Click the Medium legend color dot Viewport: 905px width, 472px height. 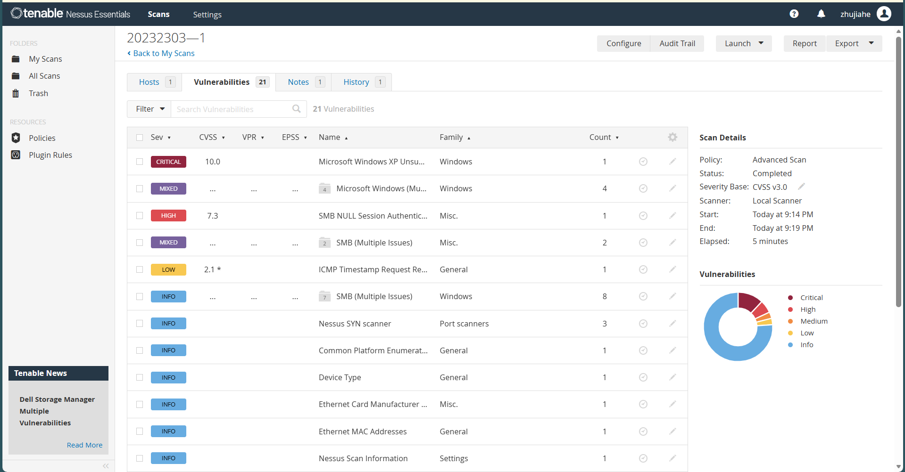790,321
